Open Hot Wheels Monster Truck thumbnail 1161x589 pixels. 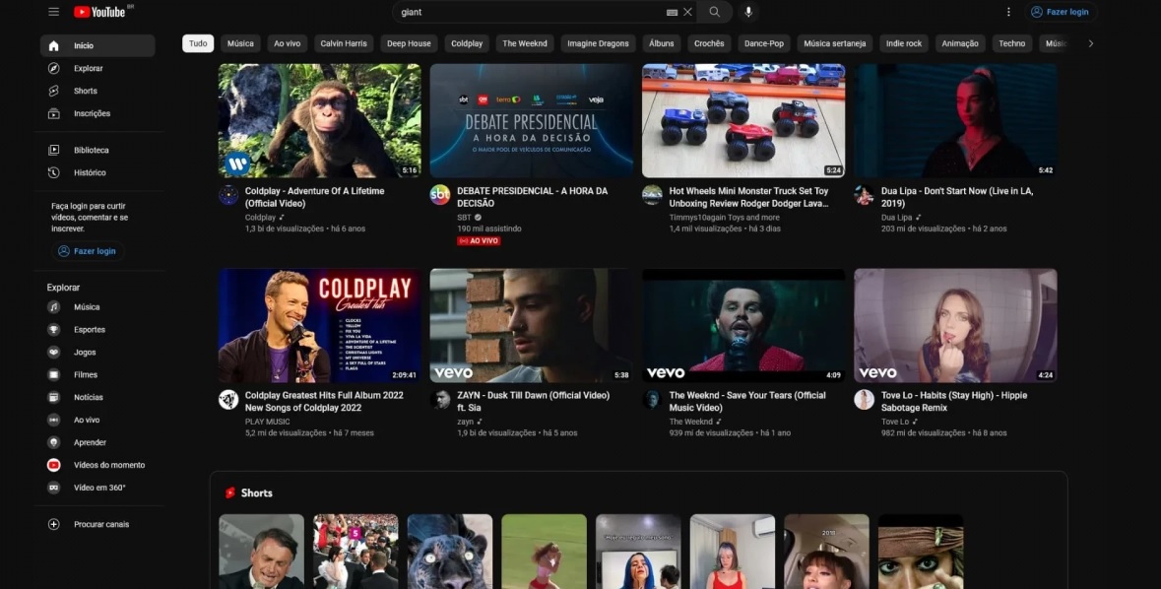click(x=743, y=120)
